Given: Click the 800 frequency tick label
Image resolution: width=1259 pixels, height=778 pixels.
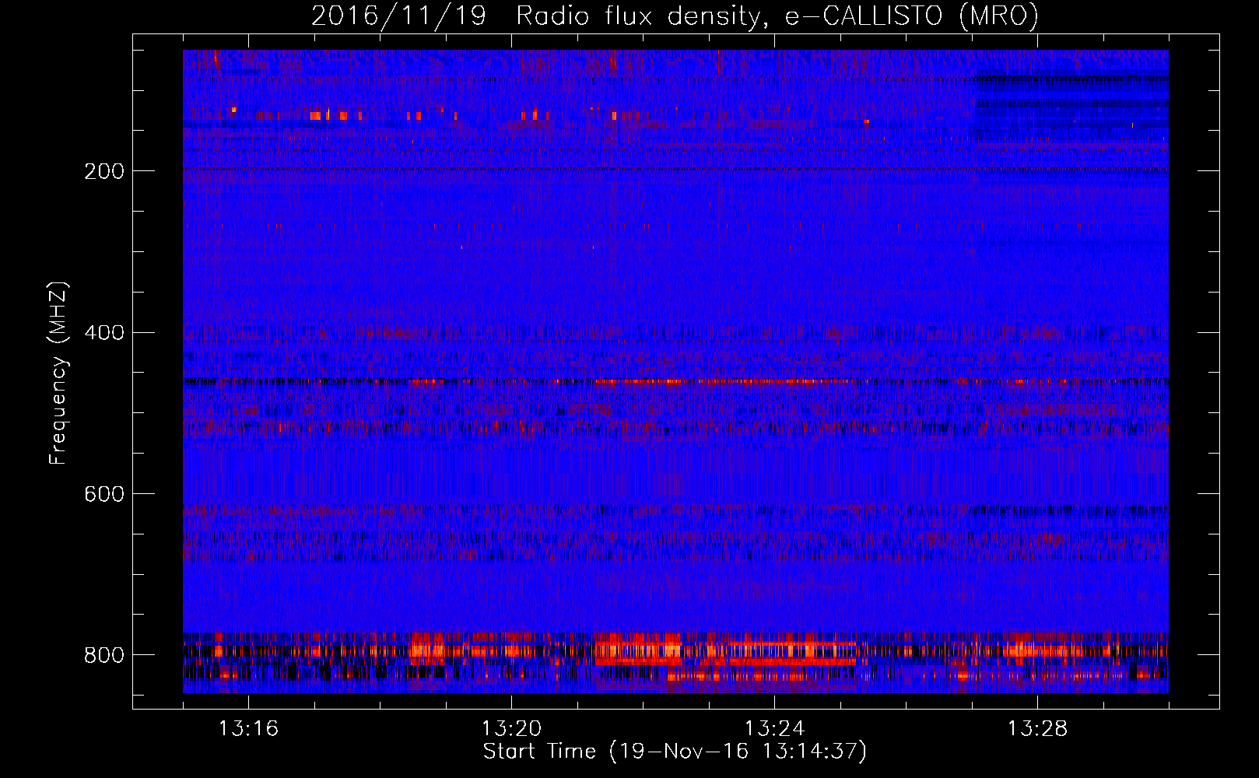Looking at the screenshot, I should click(x=104, y=655).
